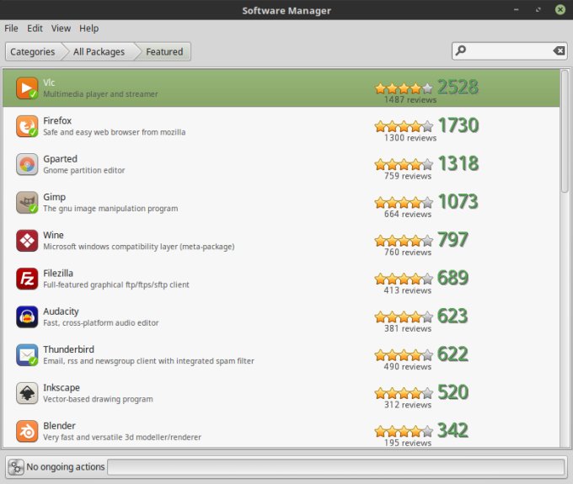This screenshot has width=573, height=484.
Task: Click the star rating for Gimp
Action: tap(404, 203)
